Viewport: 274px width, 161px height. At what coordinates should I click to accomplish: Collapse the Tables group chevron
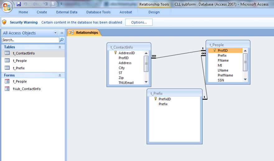[60, 47]
